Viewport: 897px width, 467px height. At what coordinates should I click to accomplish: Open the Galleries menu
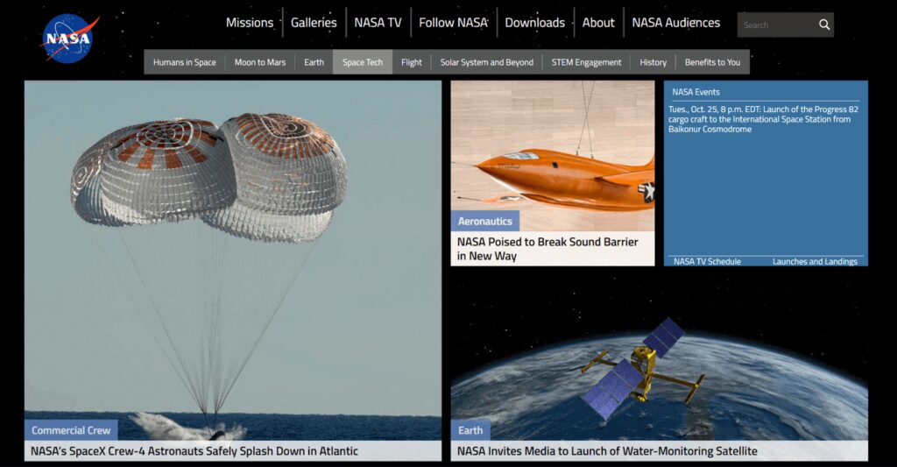(x=314, y=23)
